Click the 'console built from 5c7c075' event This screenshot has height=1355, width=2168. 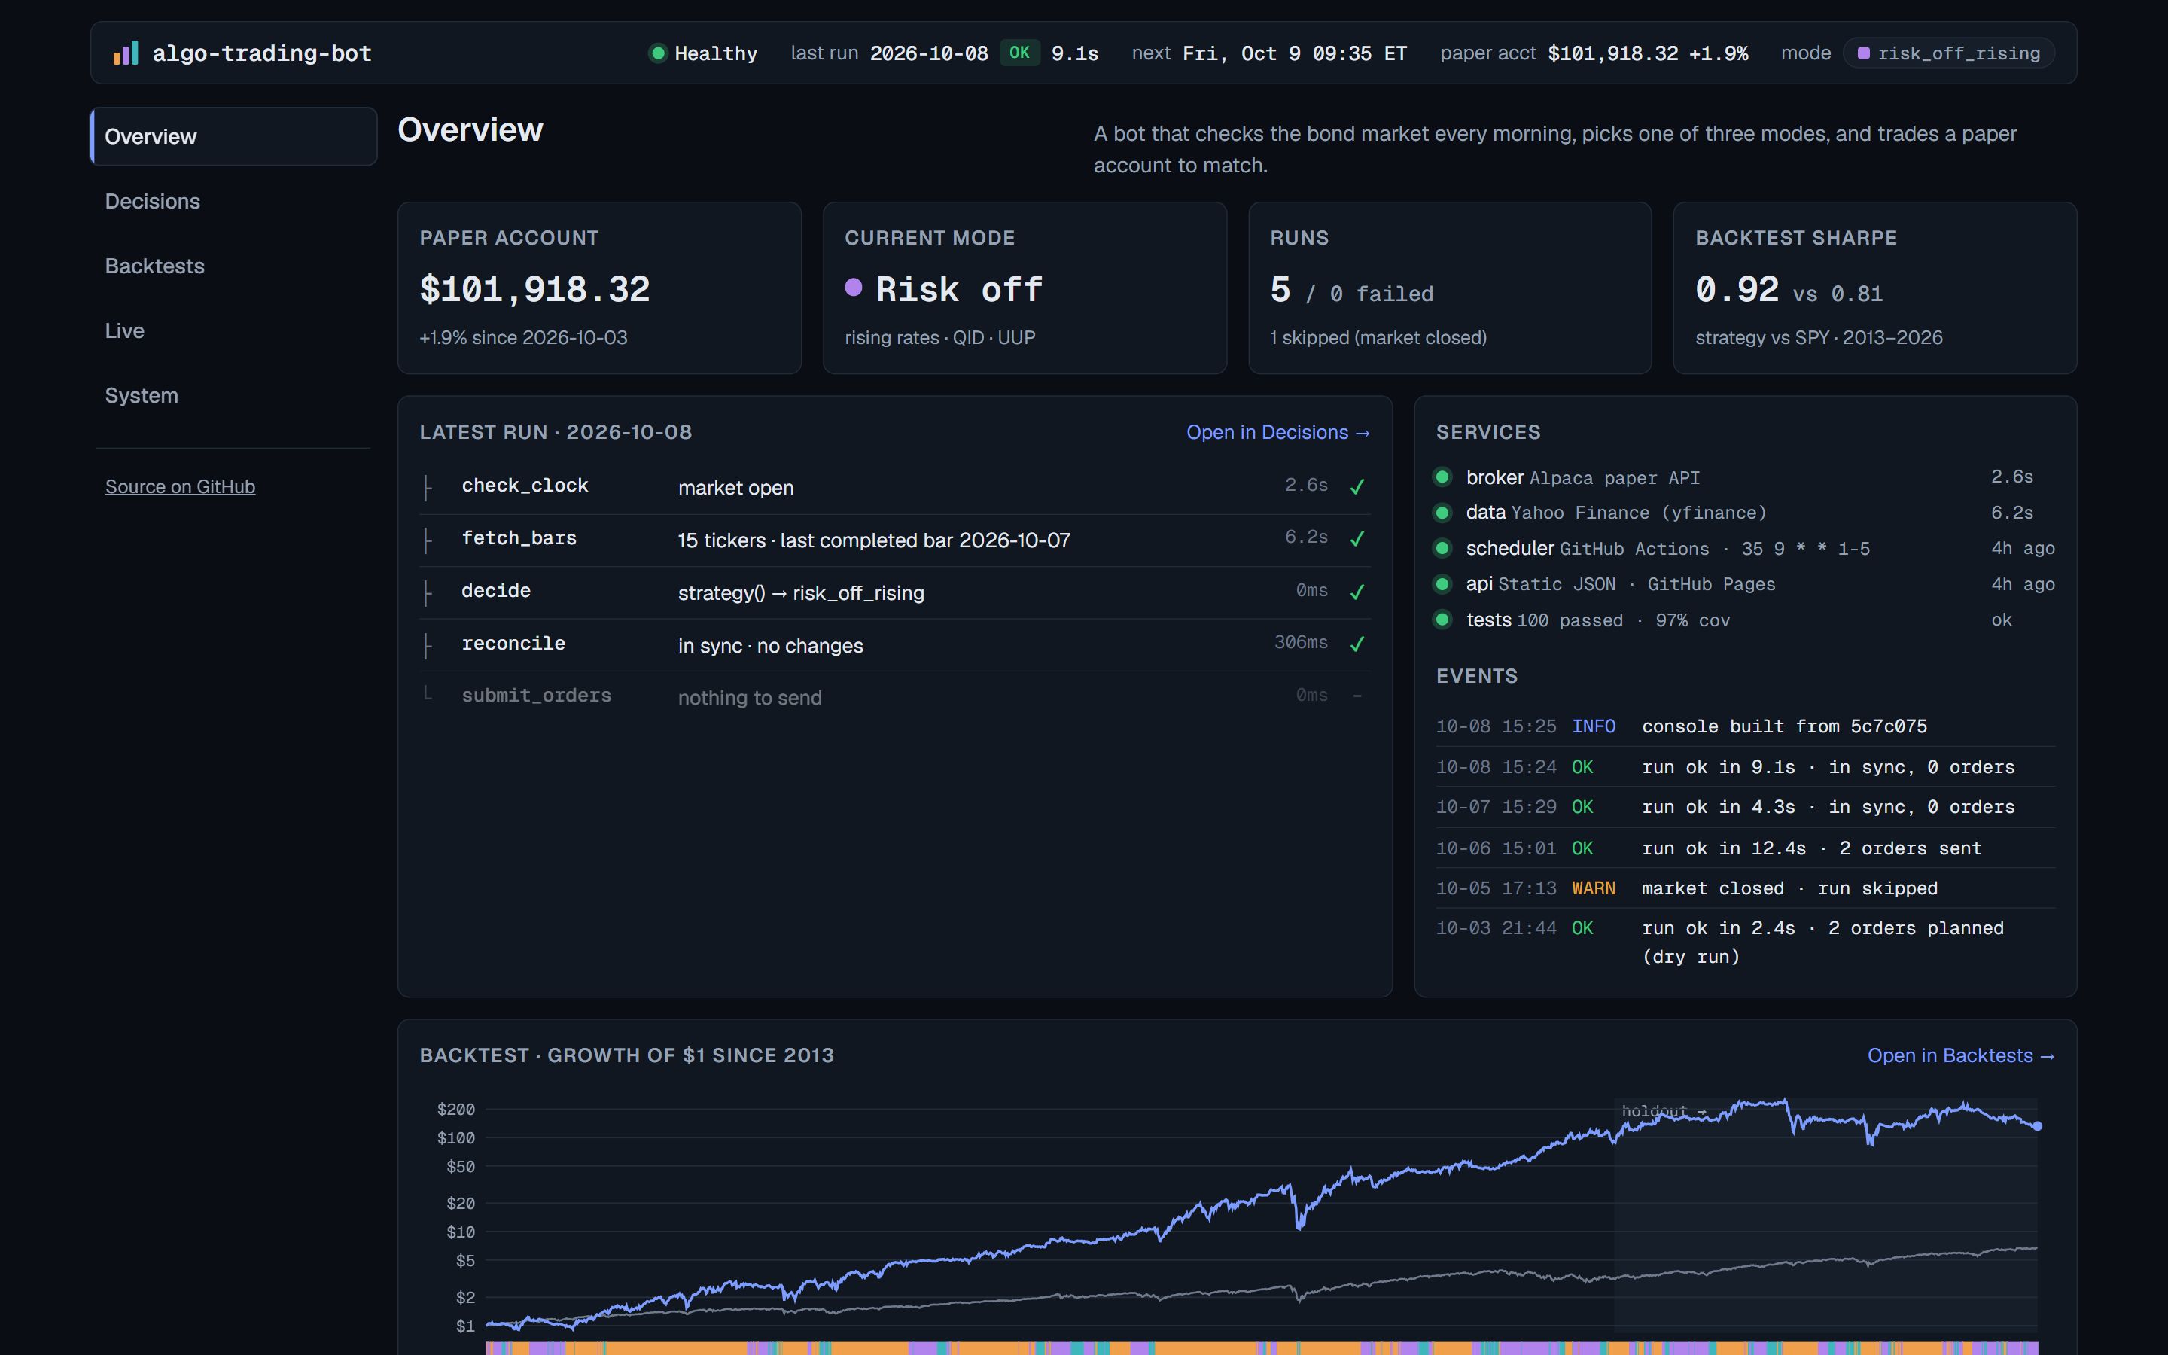(1745, 726)
